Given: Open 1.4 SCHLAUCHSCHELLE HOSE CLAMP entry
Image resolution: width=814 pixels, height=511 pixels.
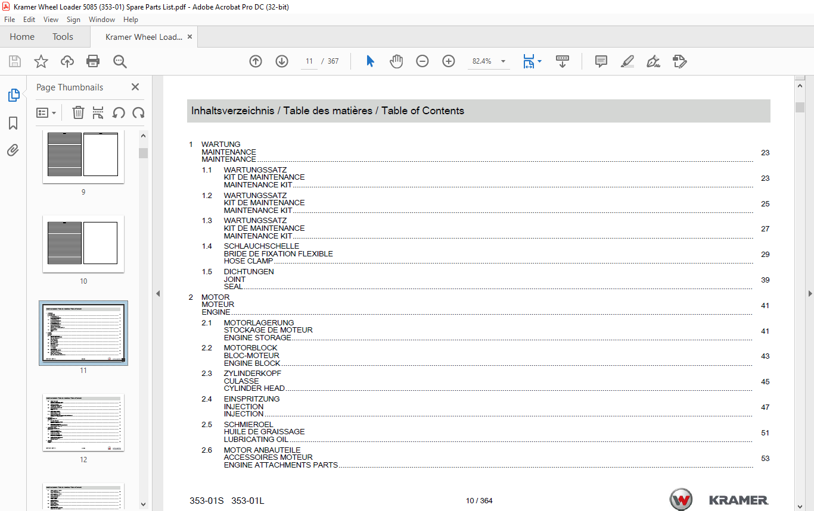Looking at the screenshot, I should (485, 254).
